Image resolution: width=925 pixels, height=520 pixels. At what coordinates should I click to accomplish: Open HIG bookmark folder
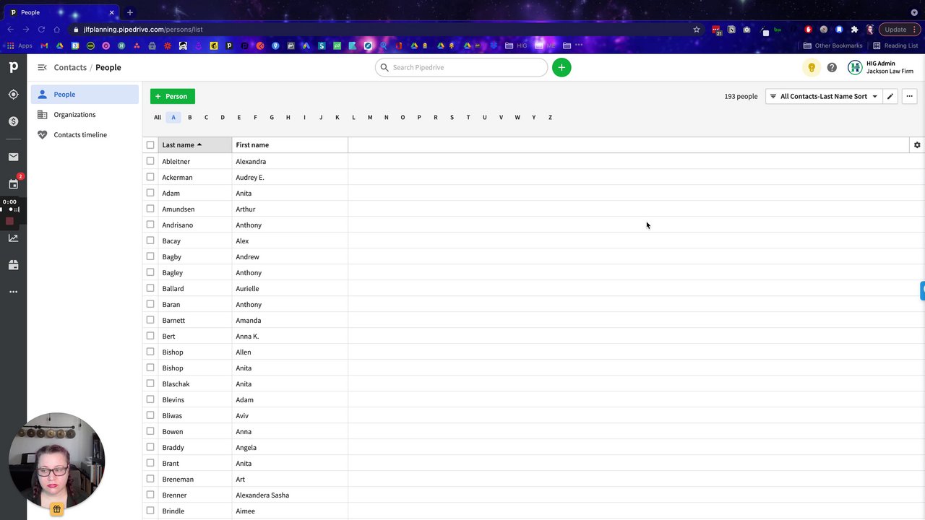517,45
